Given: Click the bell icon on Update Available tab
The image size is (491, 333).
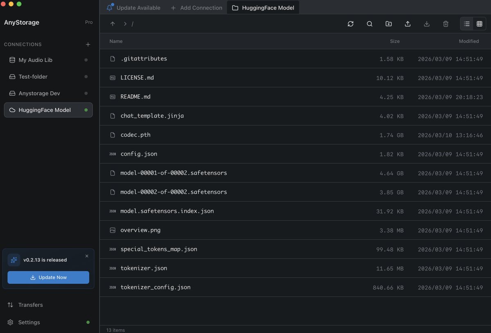Looking at the screenshot, I should point(109,7).
